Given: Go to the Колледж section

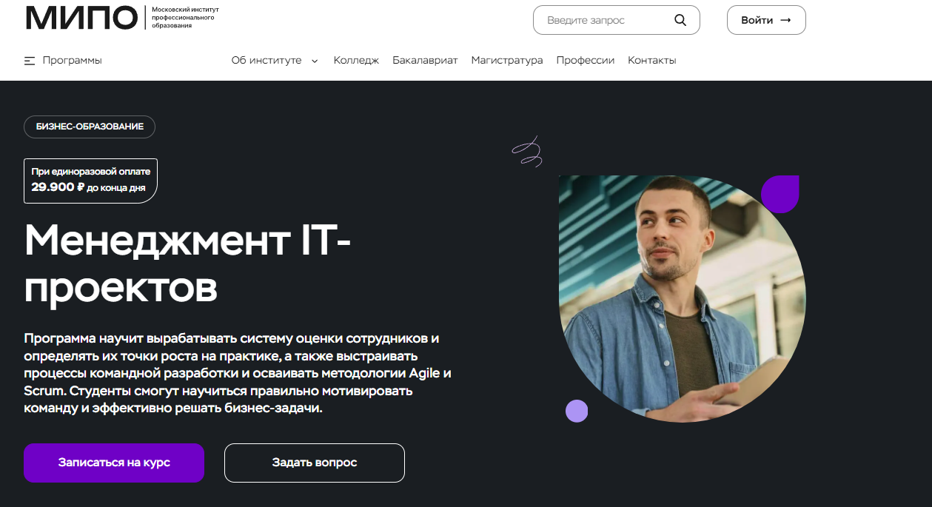Looking at the screenshot, I should (356, 61).
